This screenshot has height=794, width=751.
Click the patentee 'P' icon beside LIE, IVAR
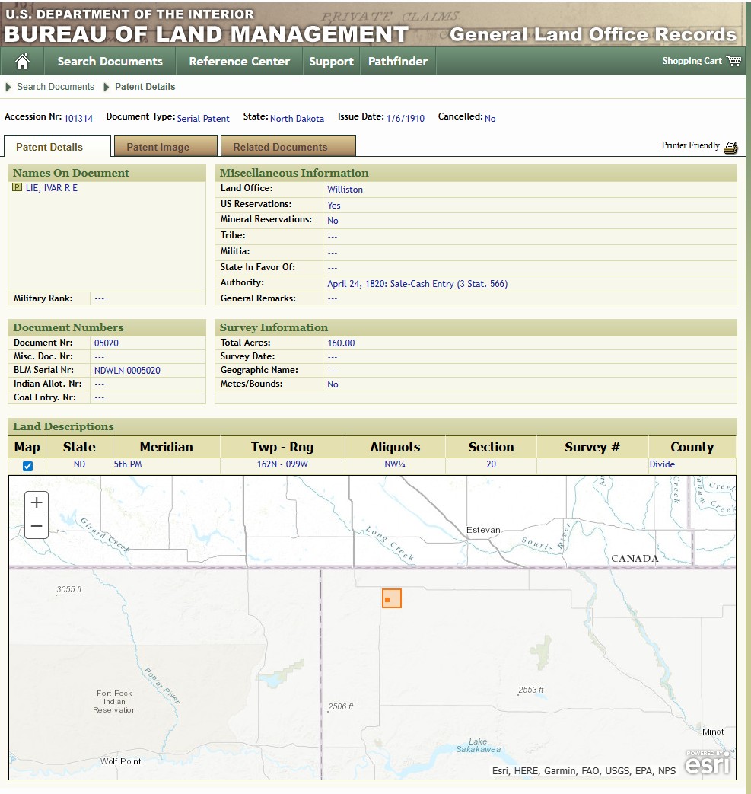17,187
